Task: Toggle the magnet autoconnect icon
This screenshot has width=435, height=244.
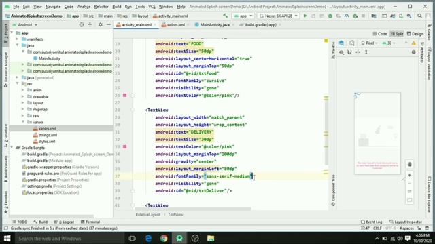Action: tap(349, 52)
